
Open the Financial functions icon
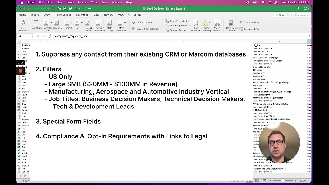57,23
